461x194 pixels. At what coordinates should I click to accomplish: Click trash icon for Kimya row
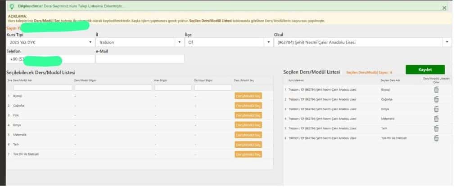click(436, 109)
